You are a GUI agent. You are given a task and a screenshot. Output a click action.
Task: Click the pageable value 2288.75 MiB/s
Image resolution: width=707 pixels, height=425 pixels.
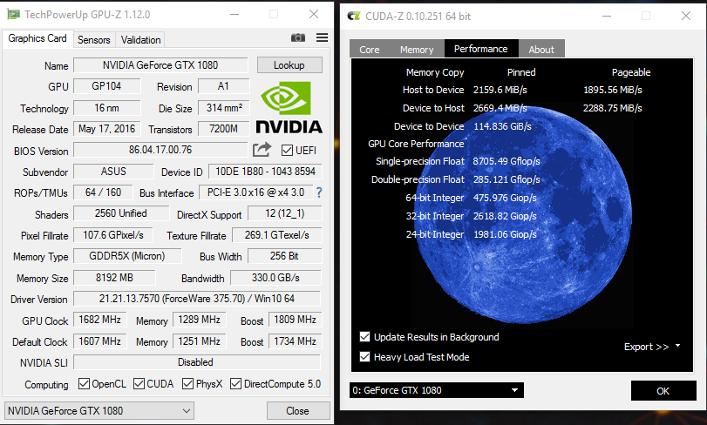[x=612, y=108]
